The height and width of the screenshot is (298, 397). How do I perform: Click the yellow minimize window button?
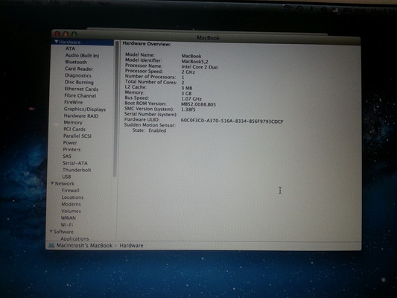point(66,34)
